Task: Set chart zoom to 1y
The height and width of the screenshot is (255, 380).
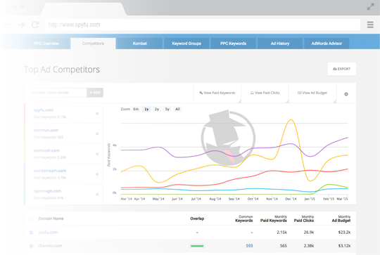Action: pos(146,109)
